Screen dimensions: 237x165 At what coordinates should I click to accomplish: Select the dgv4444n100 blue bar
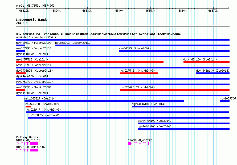coord(181,107)
